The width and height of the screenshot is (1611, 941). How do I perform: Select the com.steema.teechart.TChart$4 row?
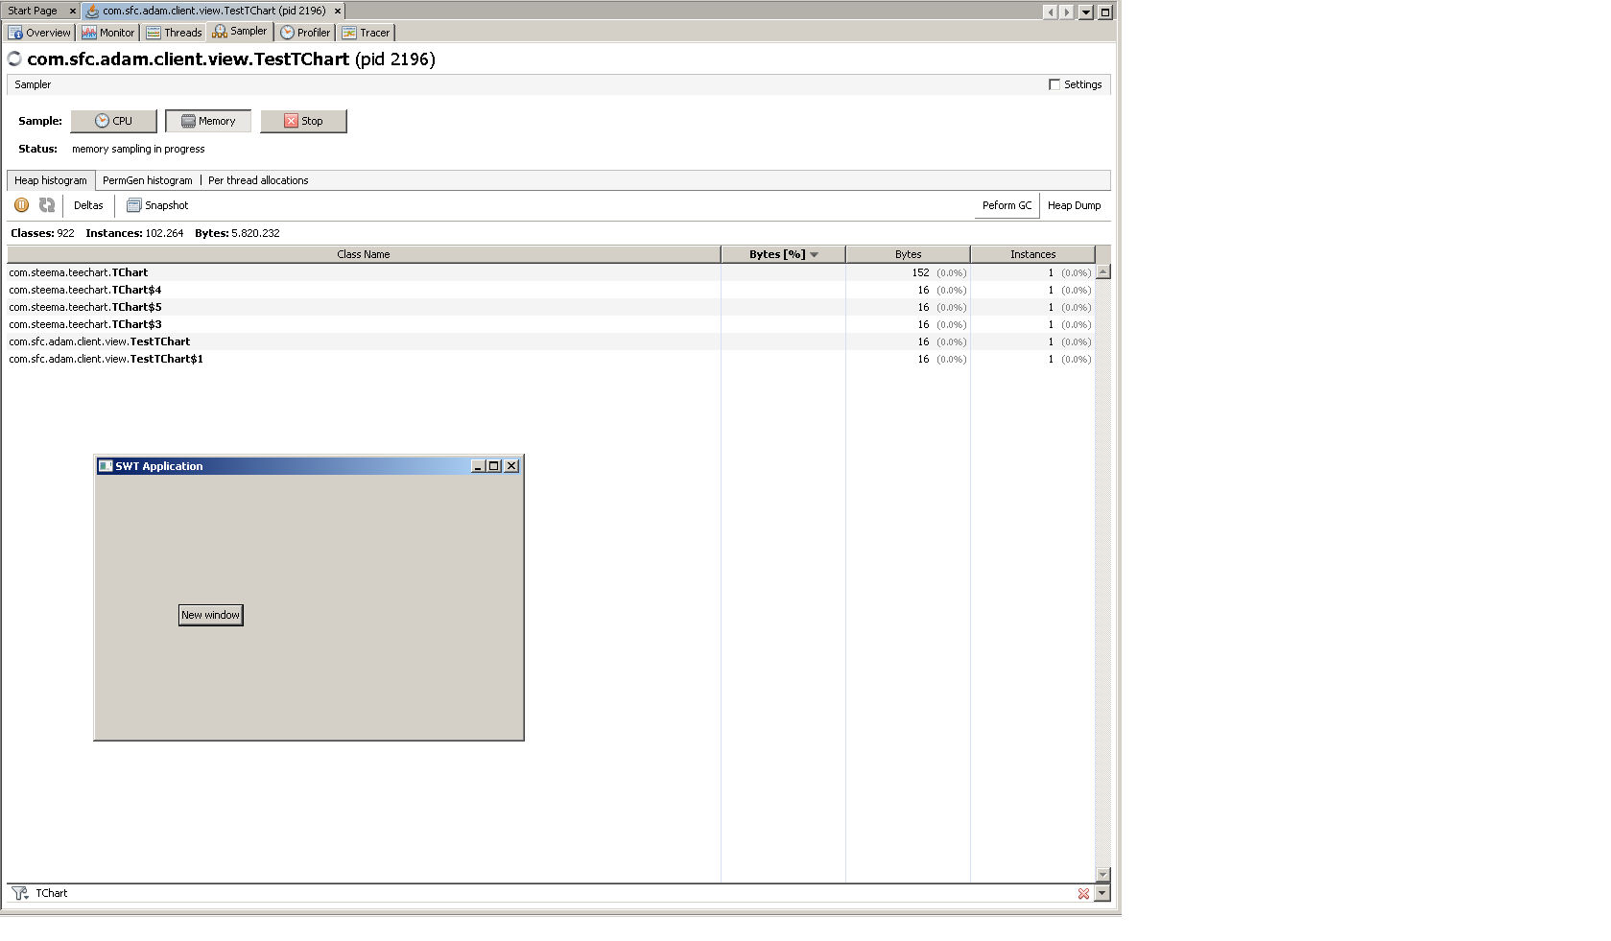click(551, 290)
